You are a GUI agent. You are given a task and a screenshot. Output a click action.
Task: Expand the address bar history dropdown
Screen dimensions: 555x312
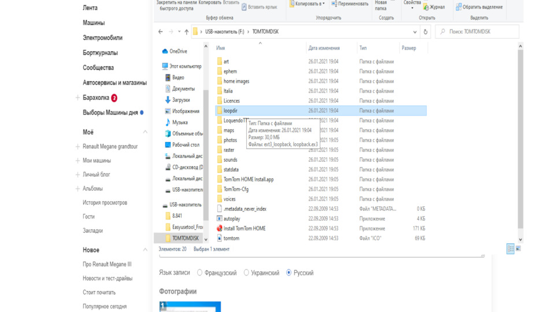(415, 32)
